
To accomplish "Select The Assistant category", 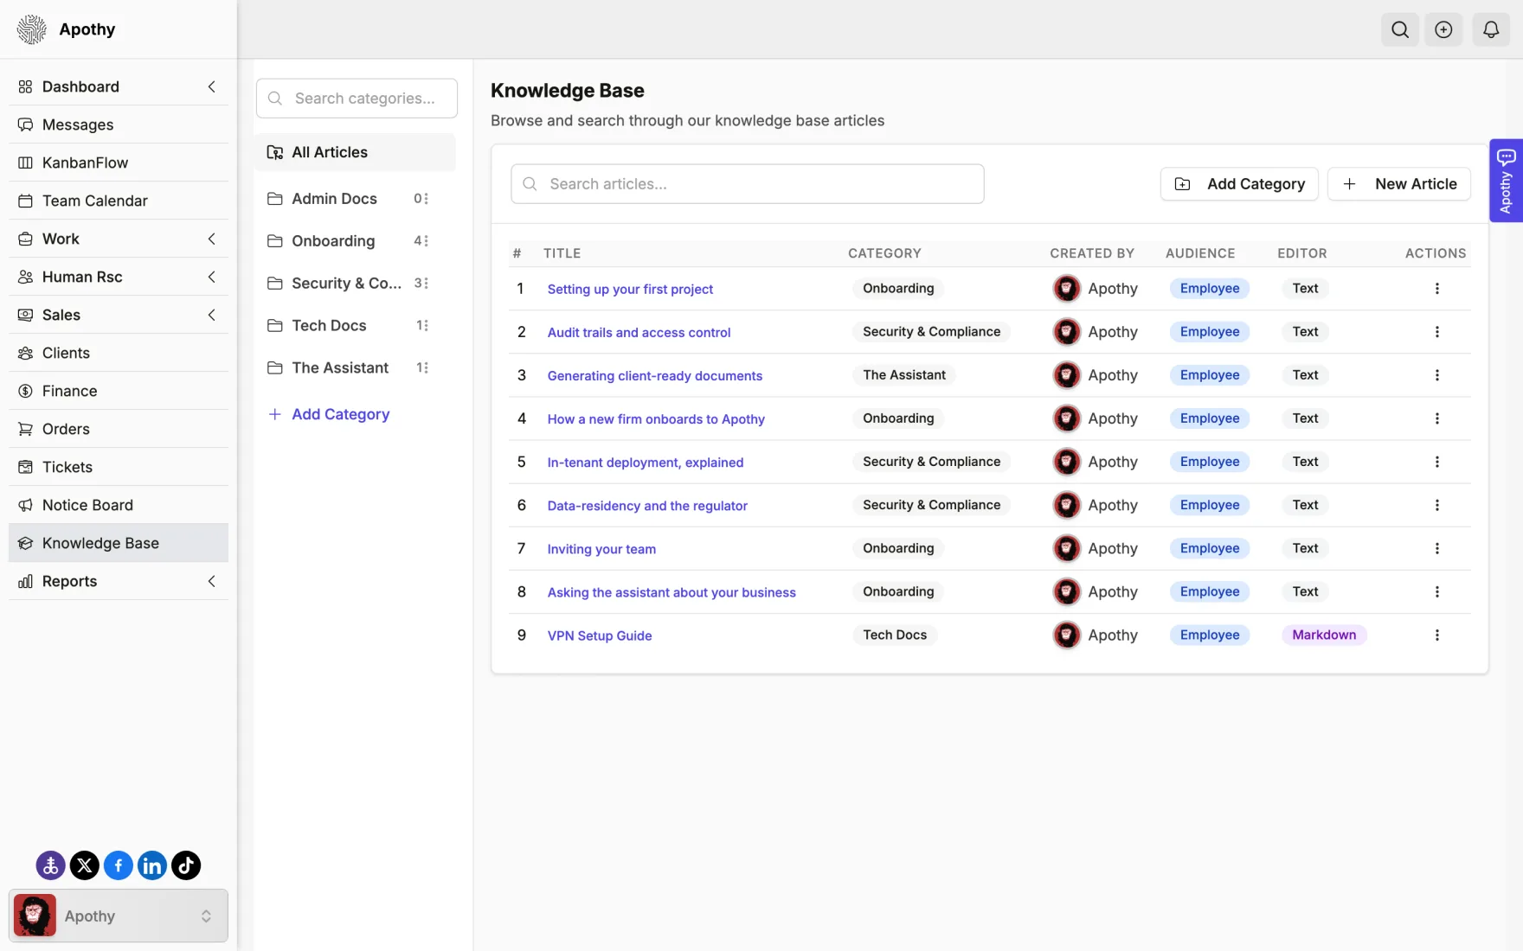I will pyautogui.click(x=340, y=368).
